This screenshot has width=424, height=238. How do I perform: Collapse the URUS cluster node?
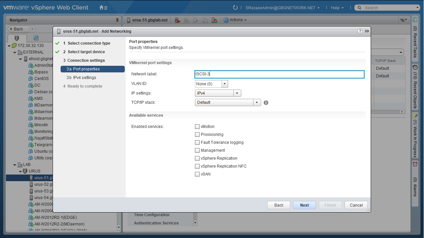21,171
